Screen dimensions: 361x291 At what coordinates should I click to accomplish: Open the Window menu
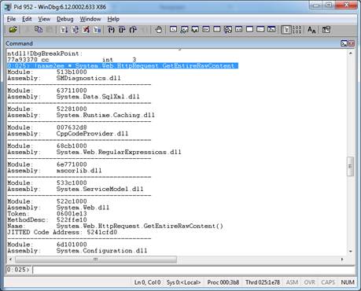click(90, 19)
